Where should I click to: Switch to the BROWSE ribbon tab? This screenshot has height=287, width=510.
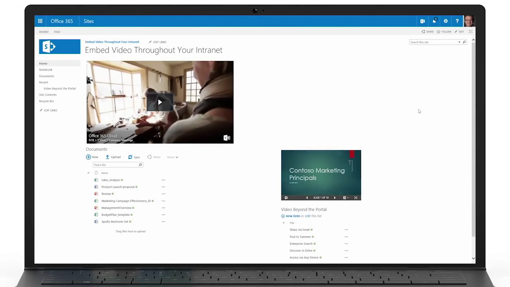(44, 32)
